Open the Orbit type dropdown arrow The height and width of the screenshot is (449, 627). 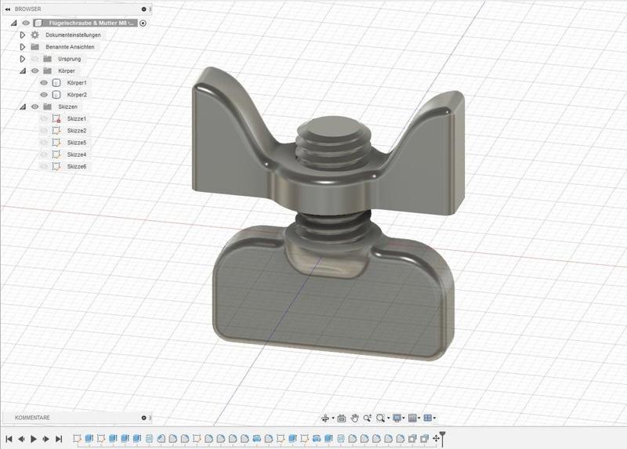[x=333, y=418]
